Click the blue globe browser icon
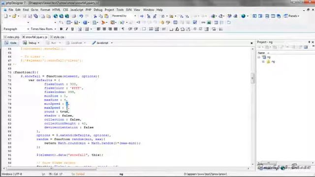Viewport: 315px width, 177px height. pyautogui.click(x=243, y=16)
